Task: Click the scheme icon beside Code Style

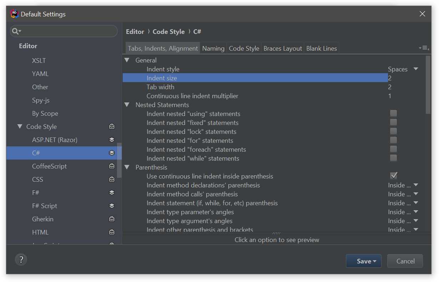Action: [112, 127]
